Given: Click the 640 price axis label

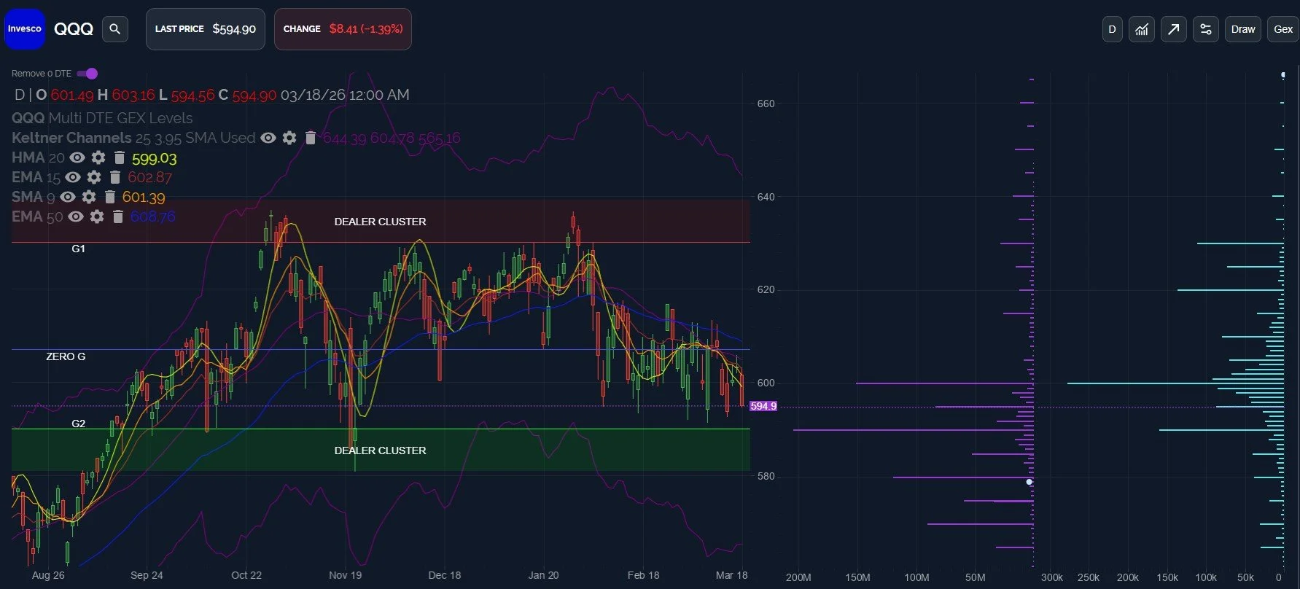Looking at the screenshot, I should (x=766, y=197).
